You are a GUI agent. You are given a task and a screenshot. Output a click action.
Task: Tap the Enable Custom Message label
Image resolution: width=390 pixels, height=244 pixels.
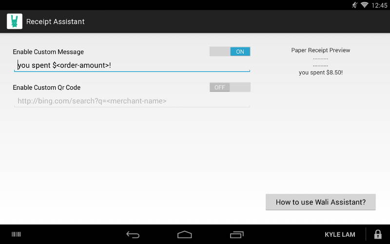(48, 52)
